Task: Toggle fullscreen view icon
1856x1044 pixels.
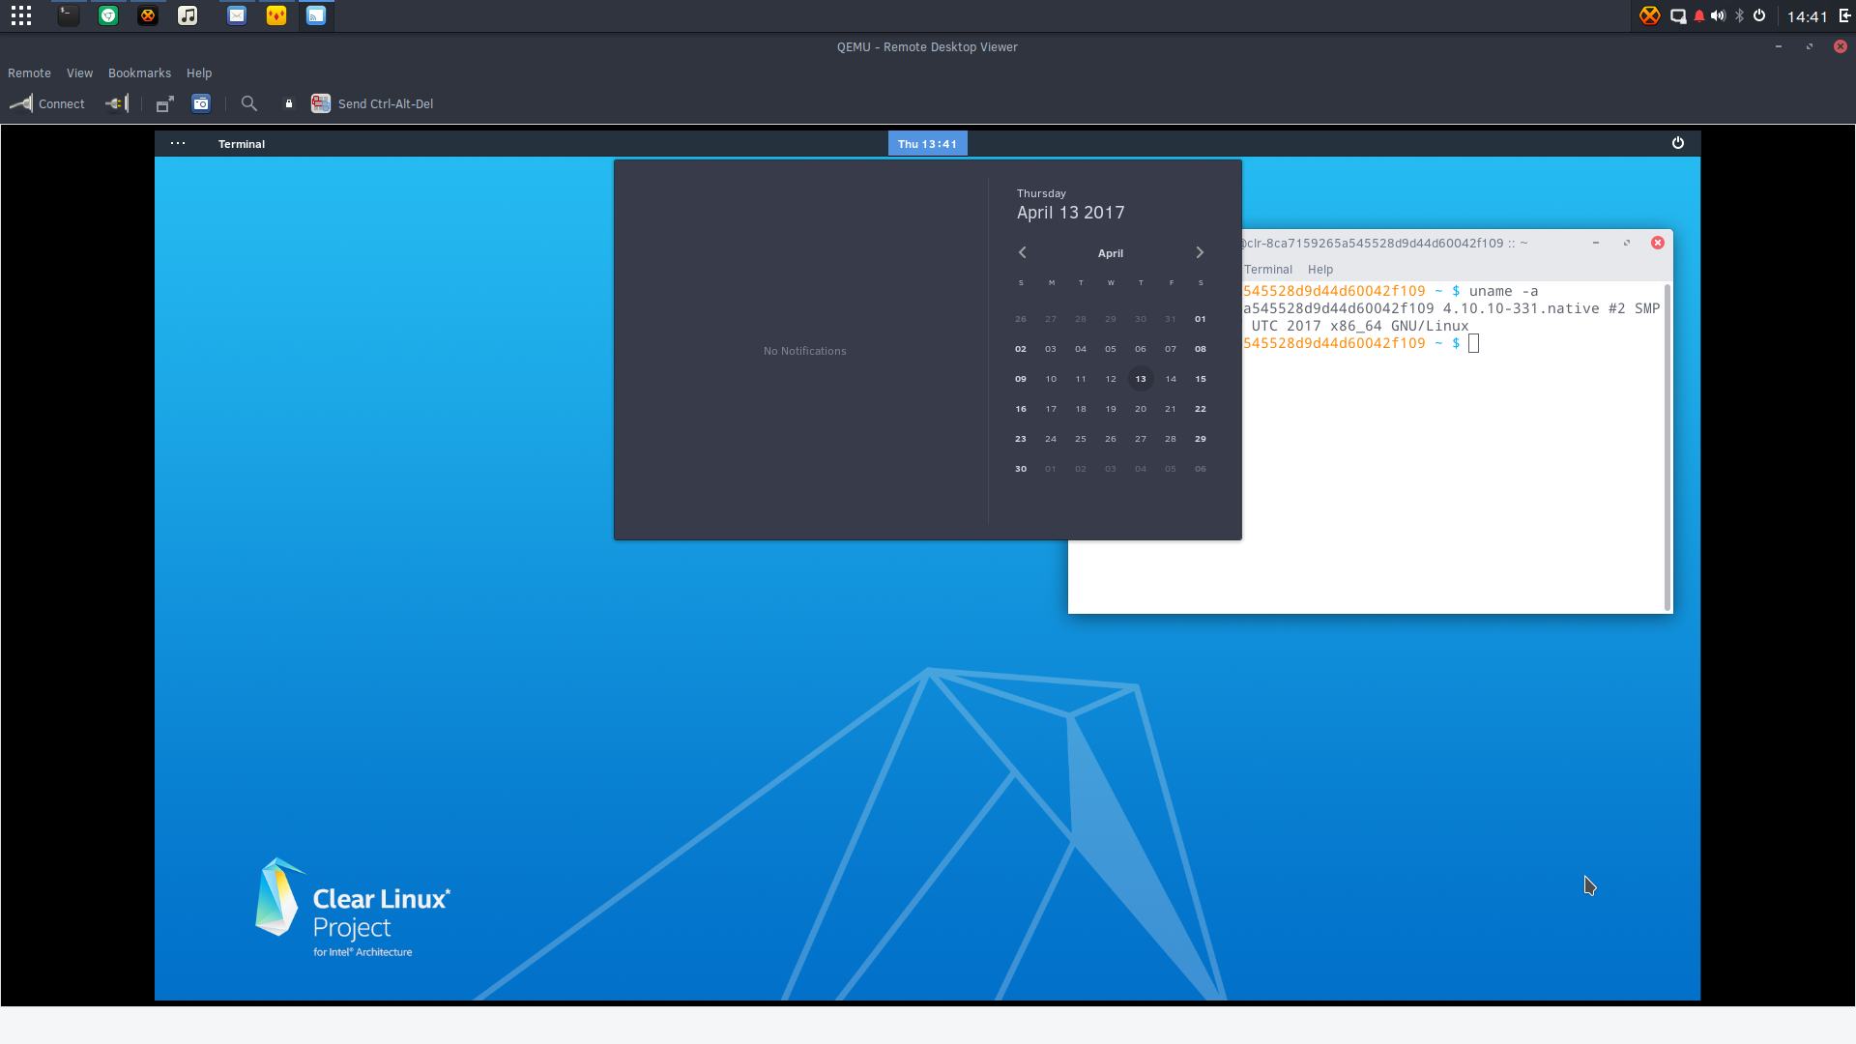Action: (165, 103)
